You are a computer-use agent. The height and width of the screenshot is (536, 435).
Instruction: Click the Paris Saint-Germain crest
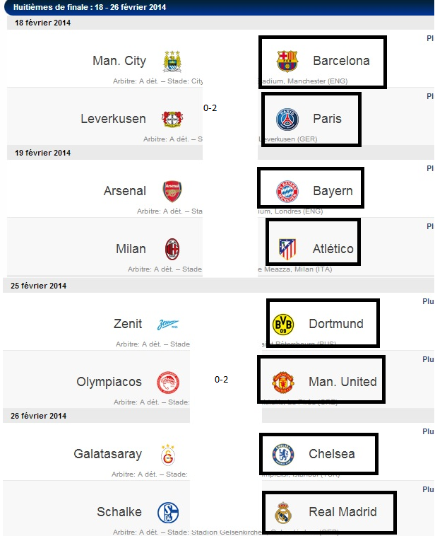pyautogui.click(x=287, y=120)
